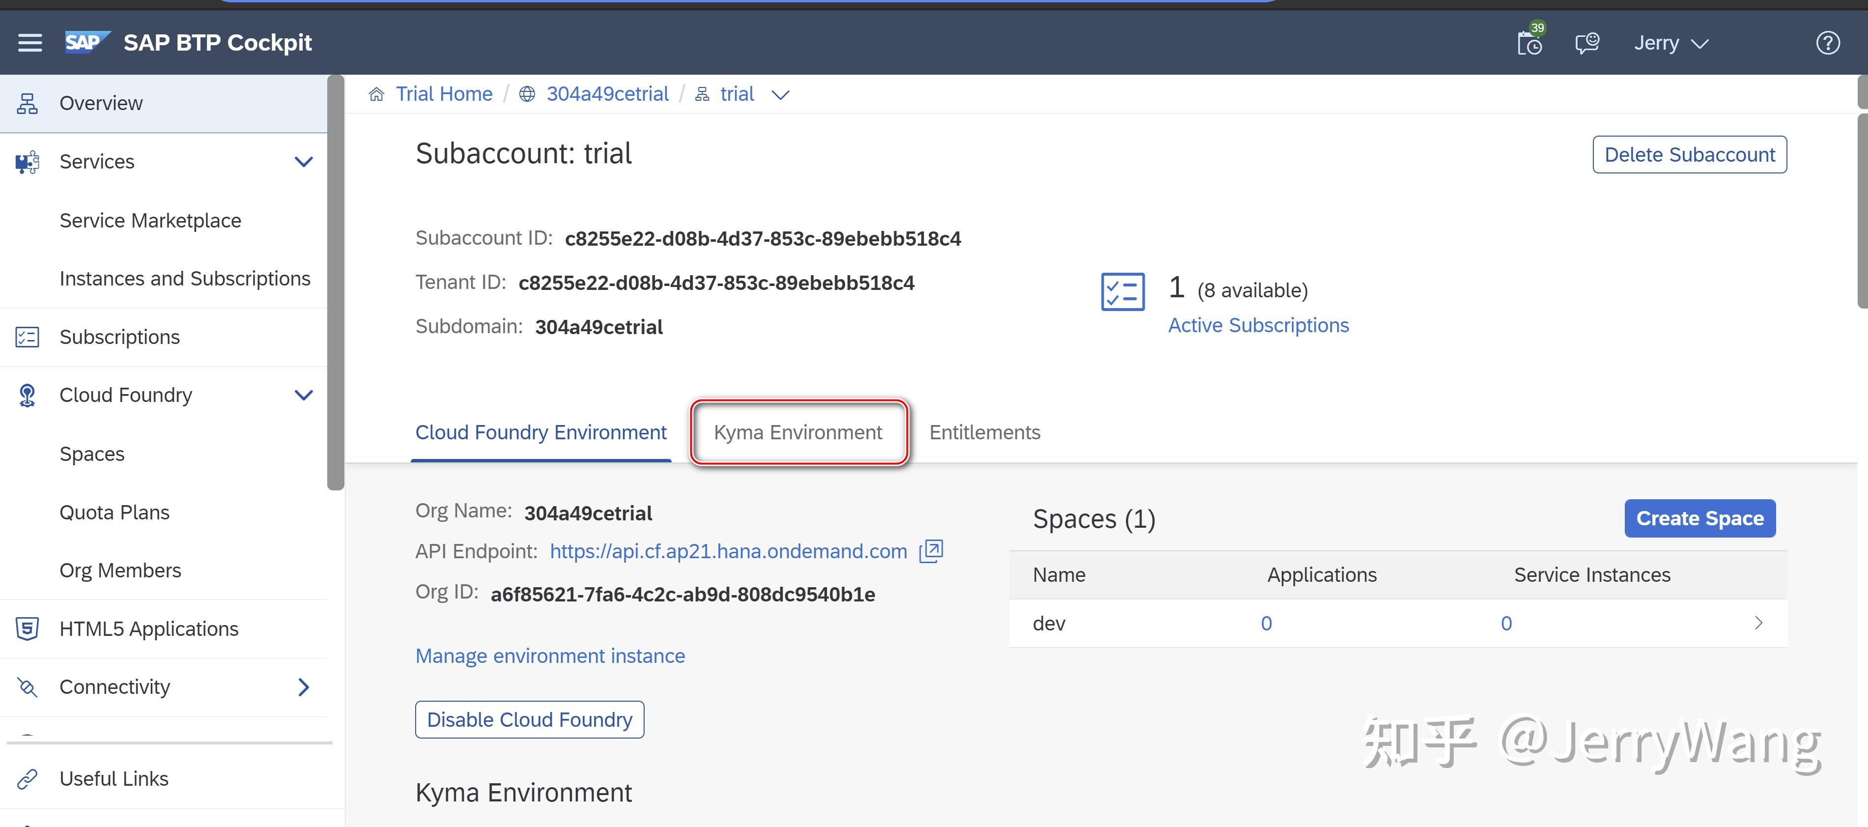Click the Useful Links chain icon
Image resolution: width=1868 pixels, height=827 pixels.
(28, 778)
